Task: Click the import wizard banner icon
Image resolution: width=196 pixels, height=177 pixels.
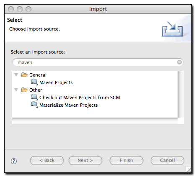Action: click(172, 29)
